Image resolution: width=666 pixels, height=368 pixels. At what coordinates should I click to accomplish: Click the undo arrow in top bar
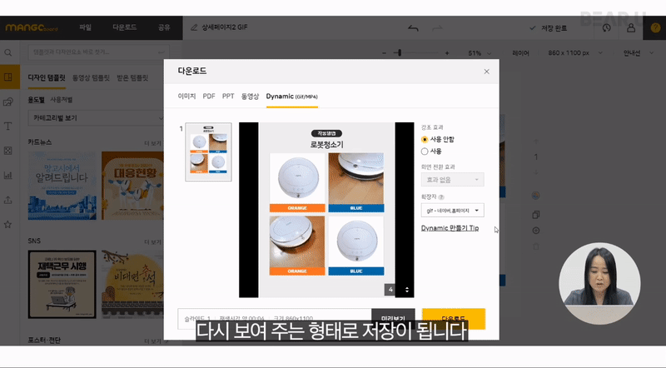[413, 28]
